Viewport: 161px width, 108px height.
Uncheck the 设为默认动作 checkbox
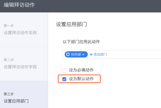pyautogui.click(x=64, y=79)
